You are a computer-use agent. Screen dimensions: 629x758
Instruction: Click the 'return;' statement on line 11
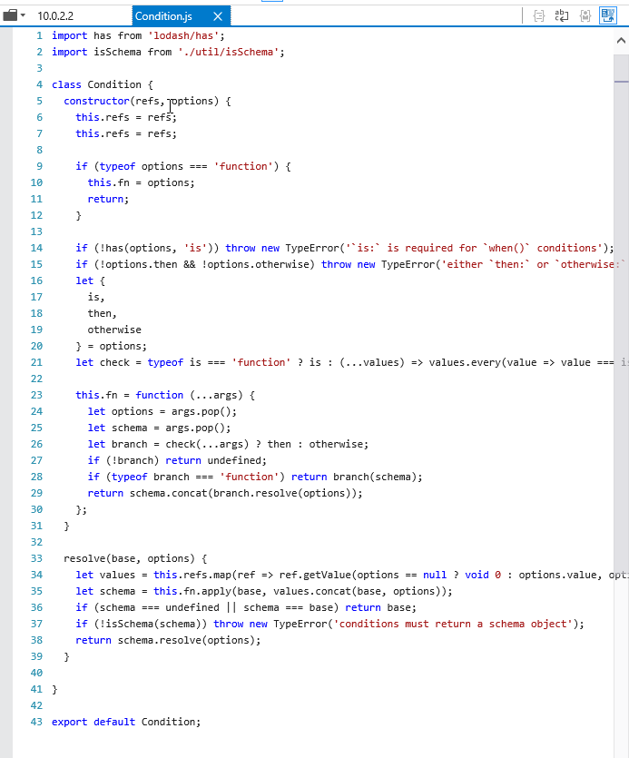108,199
